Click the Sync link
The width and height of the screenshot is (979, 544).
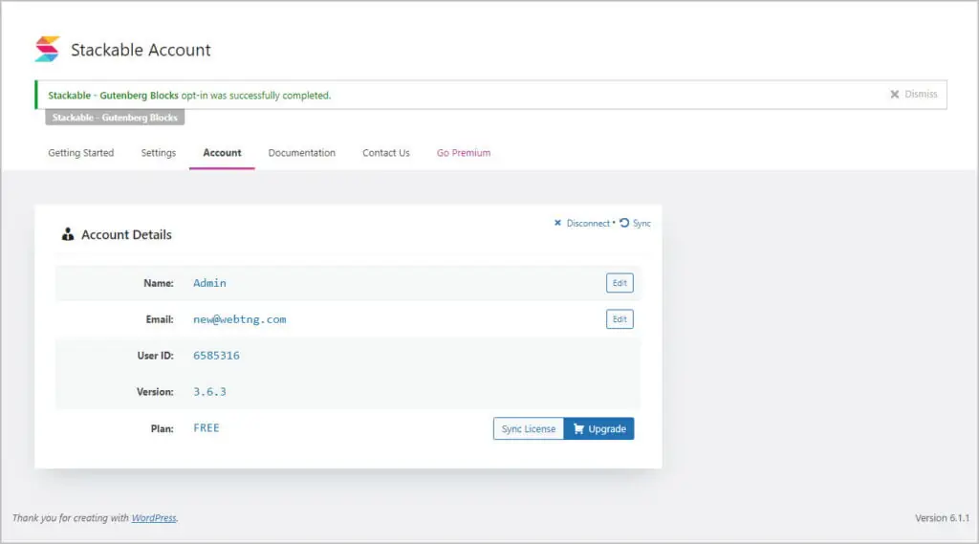pyautogui.click(x=642, y=223)
